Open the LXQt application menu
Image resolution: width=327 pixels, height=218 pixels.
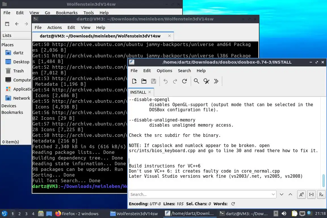click(4, 213)
